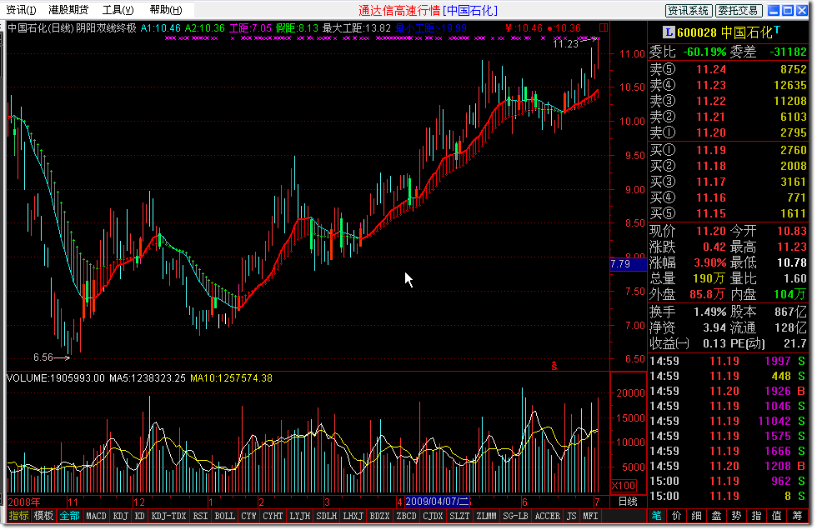The width and height of the screenshot is (817, 530).
Task: Switch to the BDZX indicator
Action: pos(379,516)
